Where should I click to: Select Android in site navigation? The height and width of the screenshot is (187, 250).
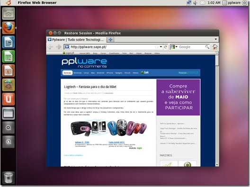[x=100, y=73]
